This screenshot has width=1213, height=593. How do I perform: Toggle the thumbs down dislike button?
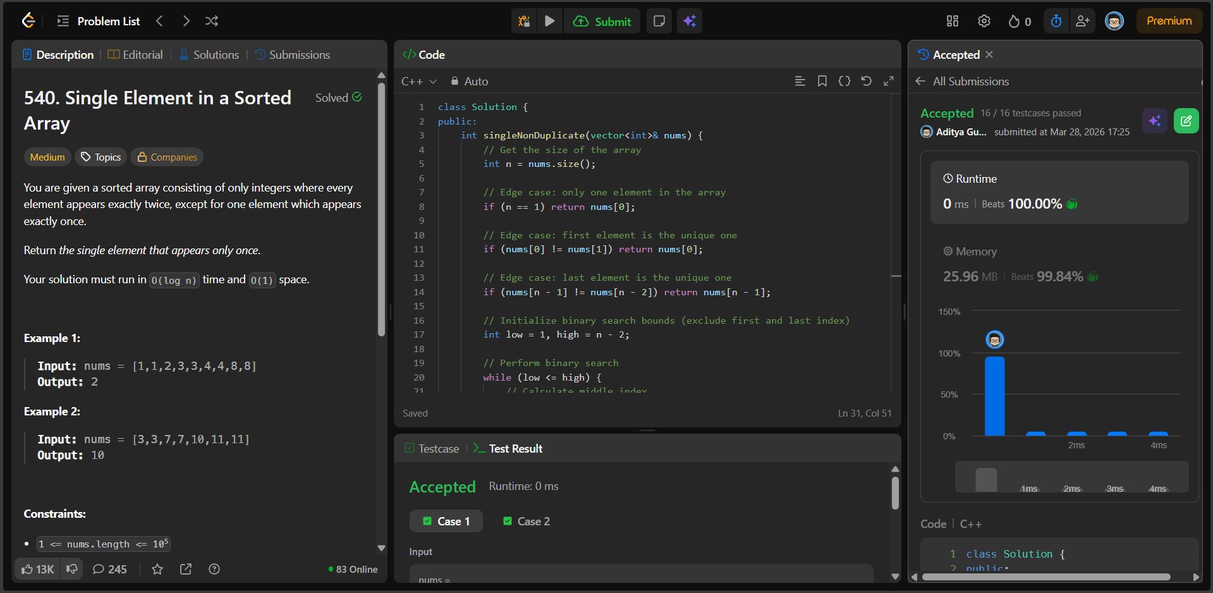click(x=72, y=569)
